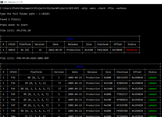This screenshot has height=117, width=162.
Task: Click checksum AF2CEF0D
Action: [122, 105]
